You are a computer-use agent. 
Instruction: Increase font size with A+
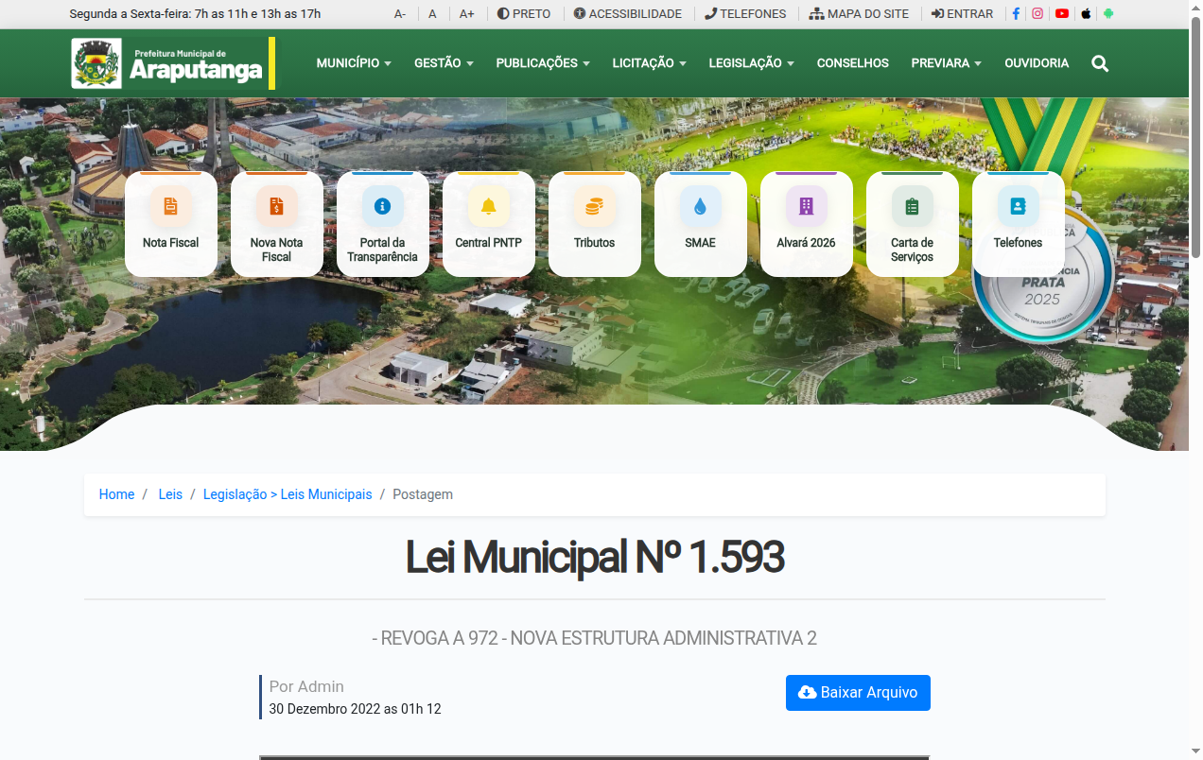467,14
